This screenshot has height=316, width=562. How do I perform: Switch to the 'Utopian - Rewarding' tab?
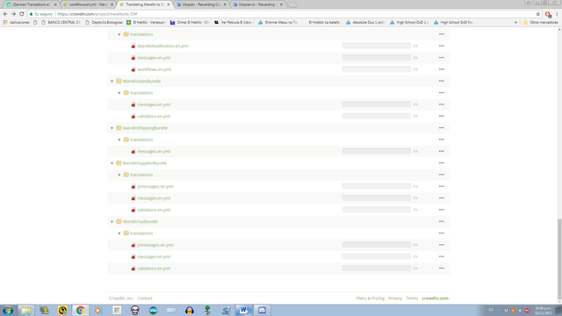pyautogui.click(x=201, y=4)
